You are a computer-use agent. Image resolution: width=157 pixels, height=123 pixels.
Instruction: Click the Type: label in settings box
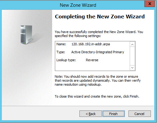pos(61,52)
